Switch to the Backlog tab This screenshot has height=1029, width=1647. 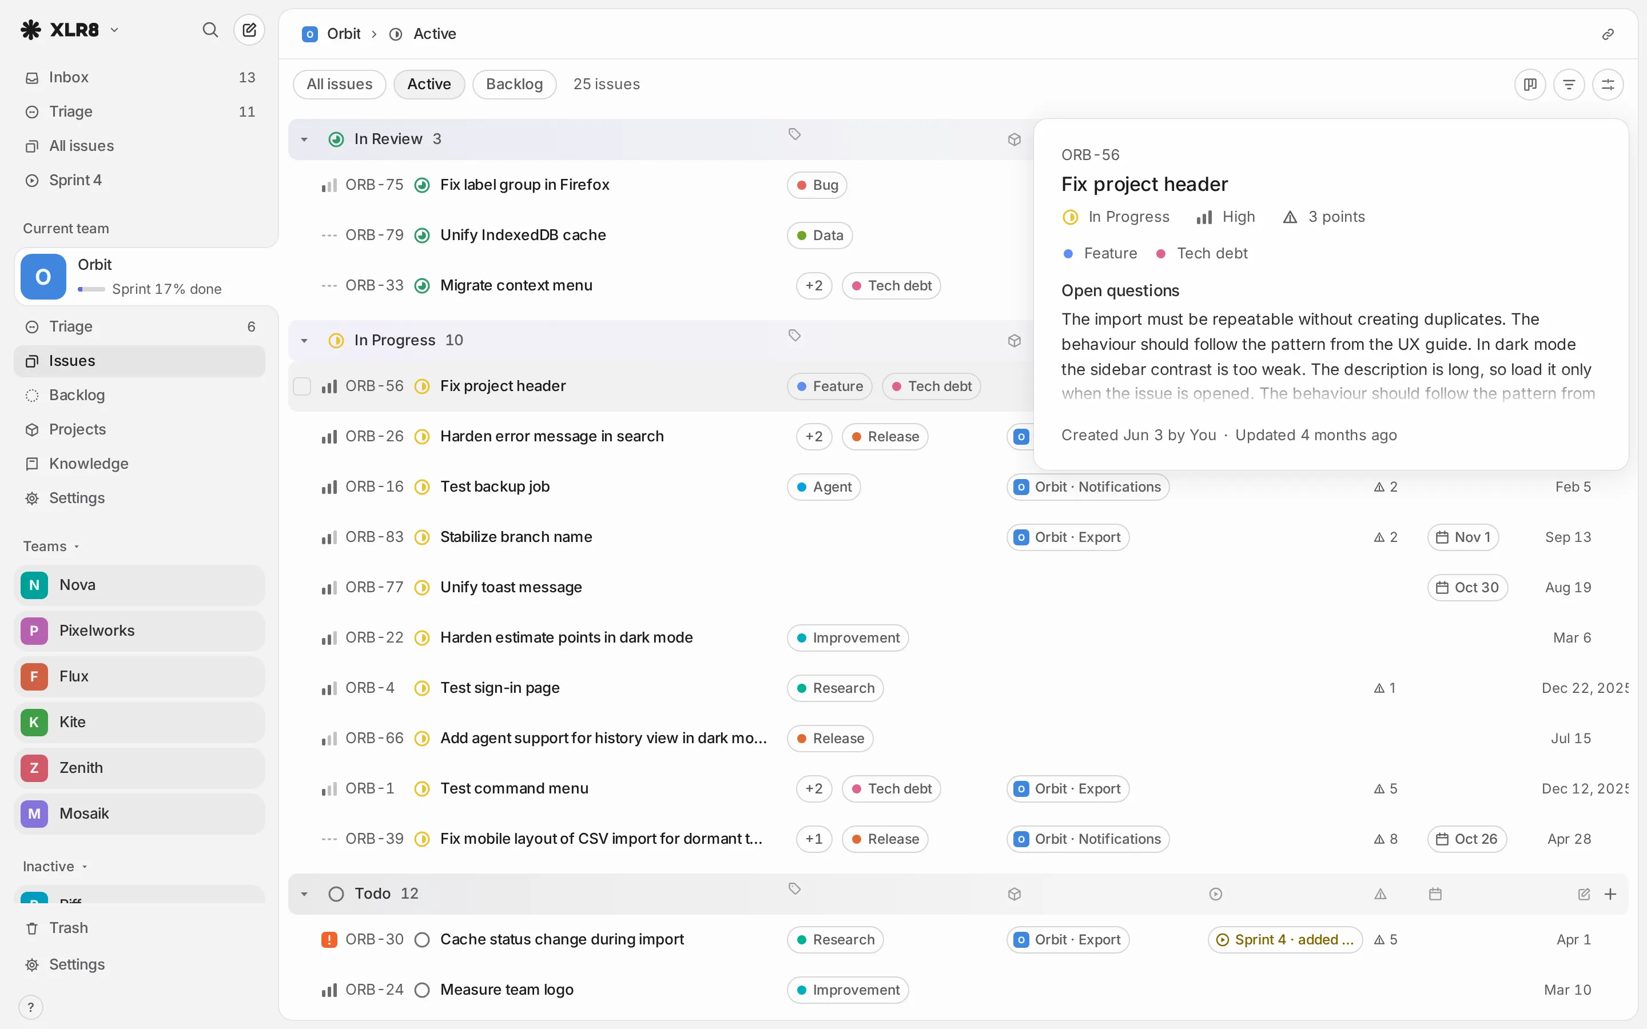point(514,85)
